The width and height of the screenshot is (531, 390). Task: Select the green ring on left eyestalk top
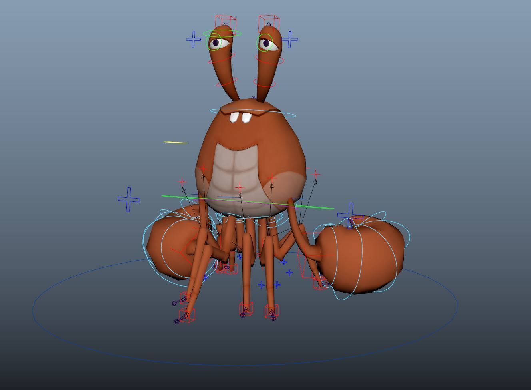tap(222, 34)
